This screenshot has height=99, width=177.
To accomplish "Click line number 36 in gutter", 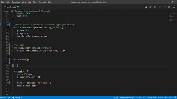I will point(7,71).
